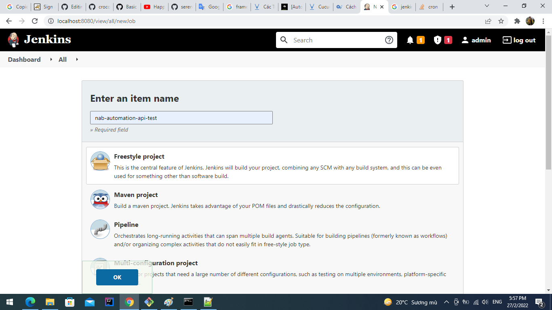Go back in browser history
The height and width of the screenshot is (310, 552).
pyautogui.click(x=9, y=21)
